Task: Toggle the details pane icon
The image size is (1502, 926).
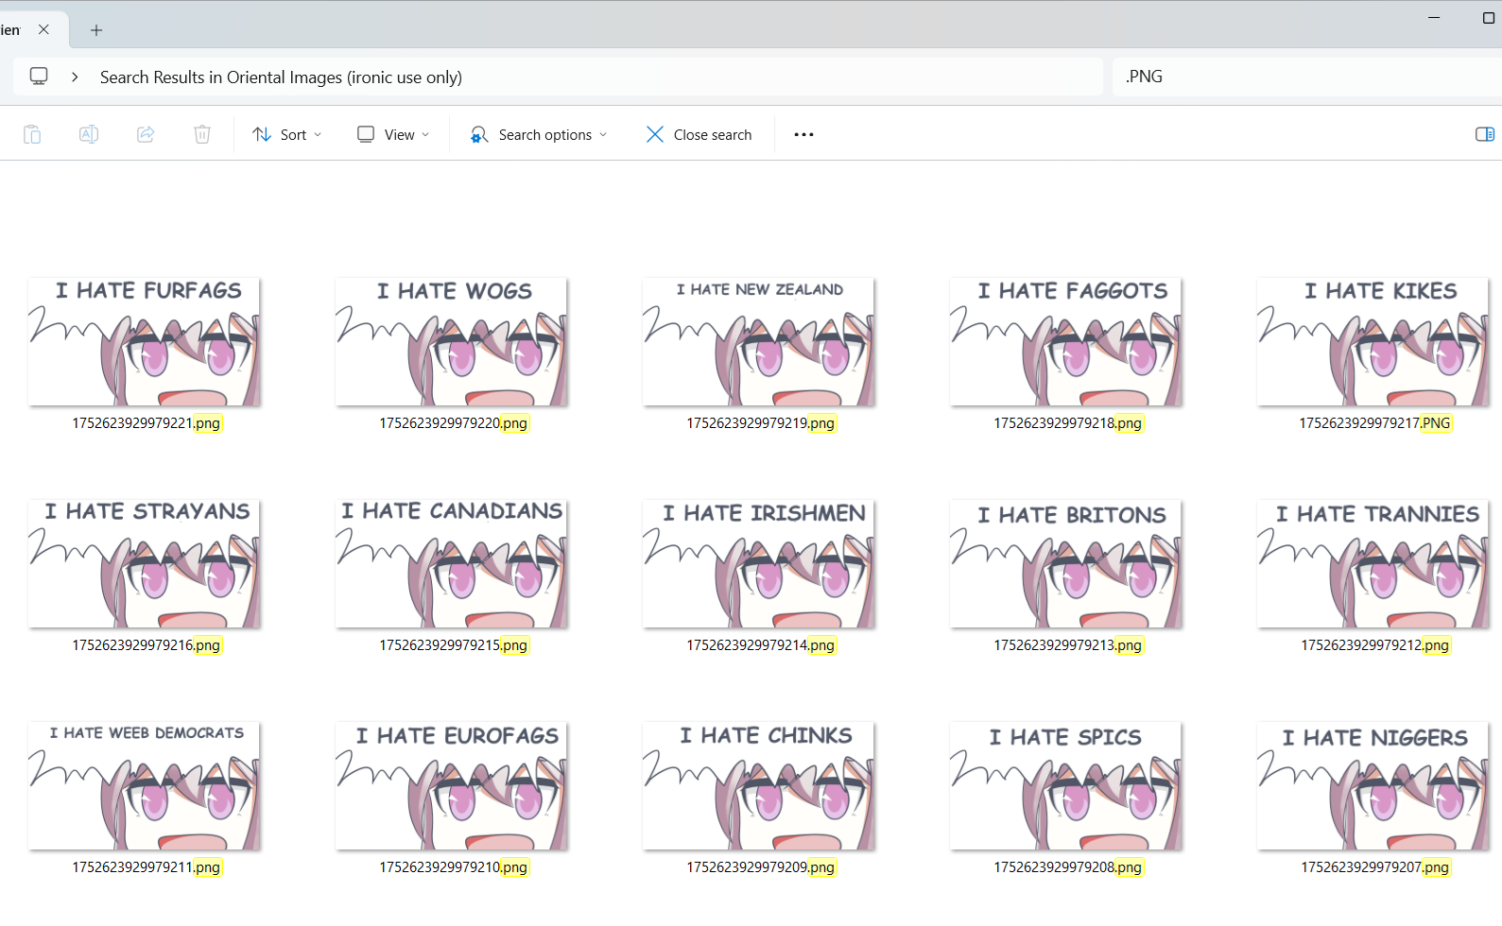Action: click(1485, 134)
